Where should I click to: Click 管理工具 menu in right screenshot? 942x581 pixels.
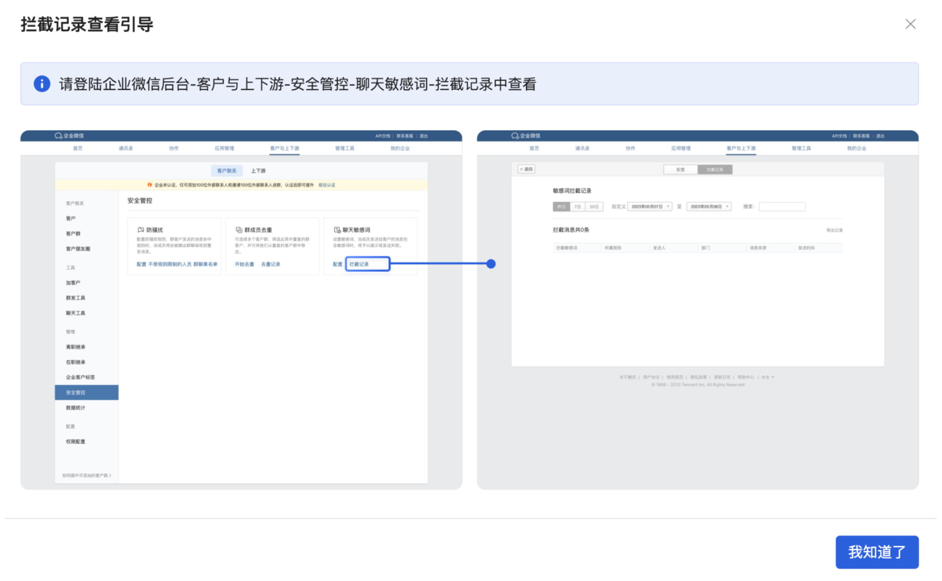(x=801, y=148)
